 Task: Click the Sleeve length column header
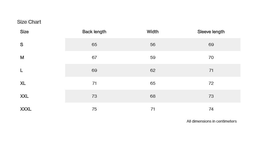(211, 32)
